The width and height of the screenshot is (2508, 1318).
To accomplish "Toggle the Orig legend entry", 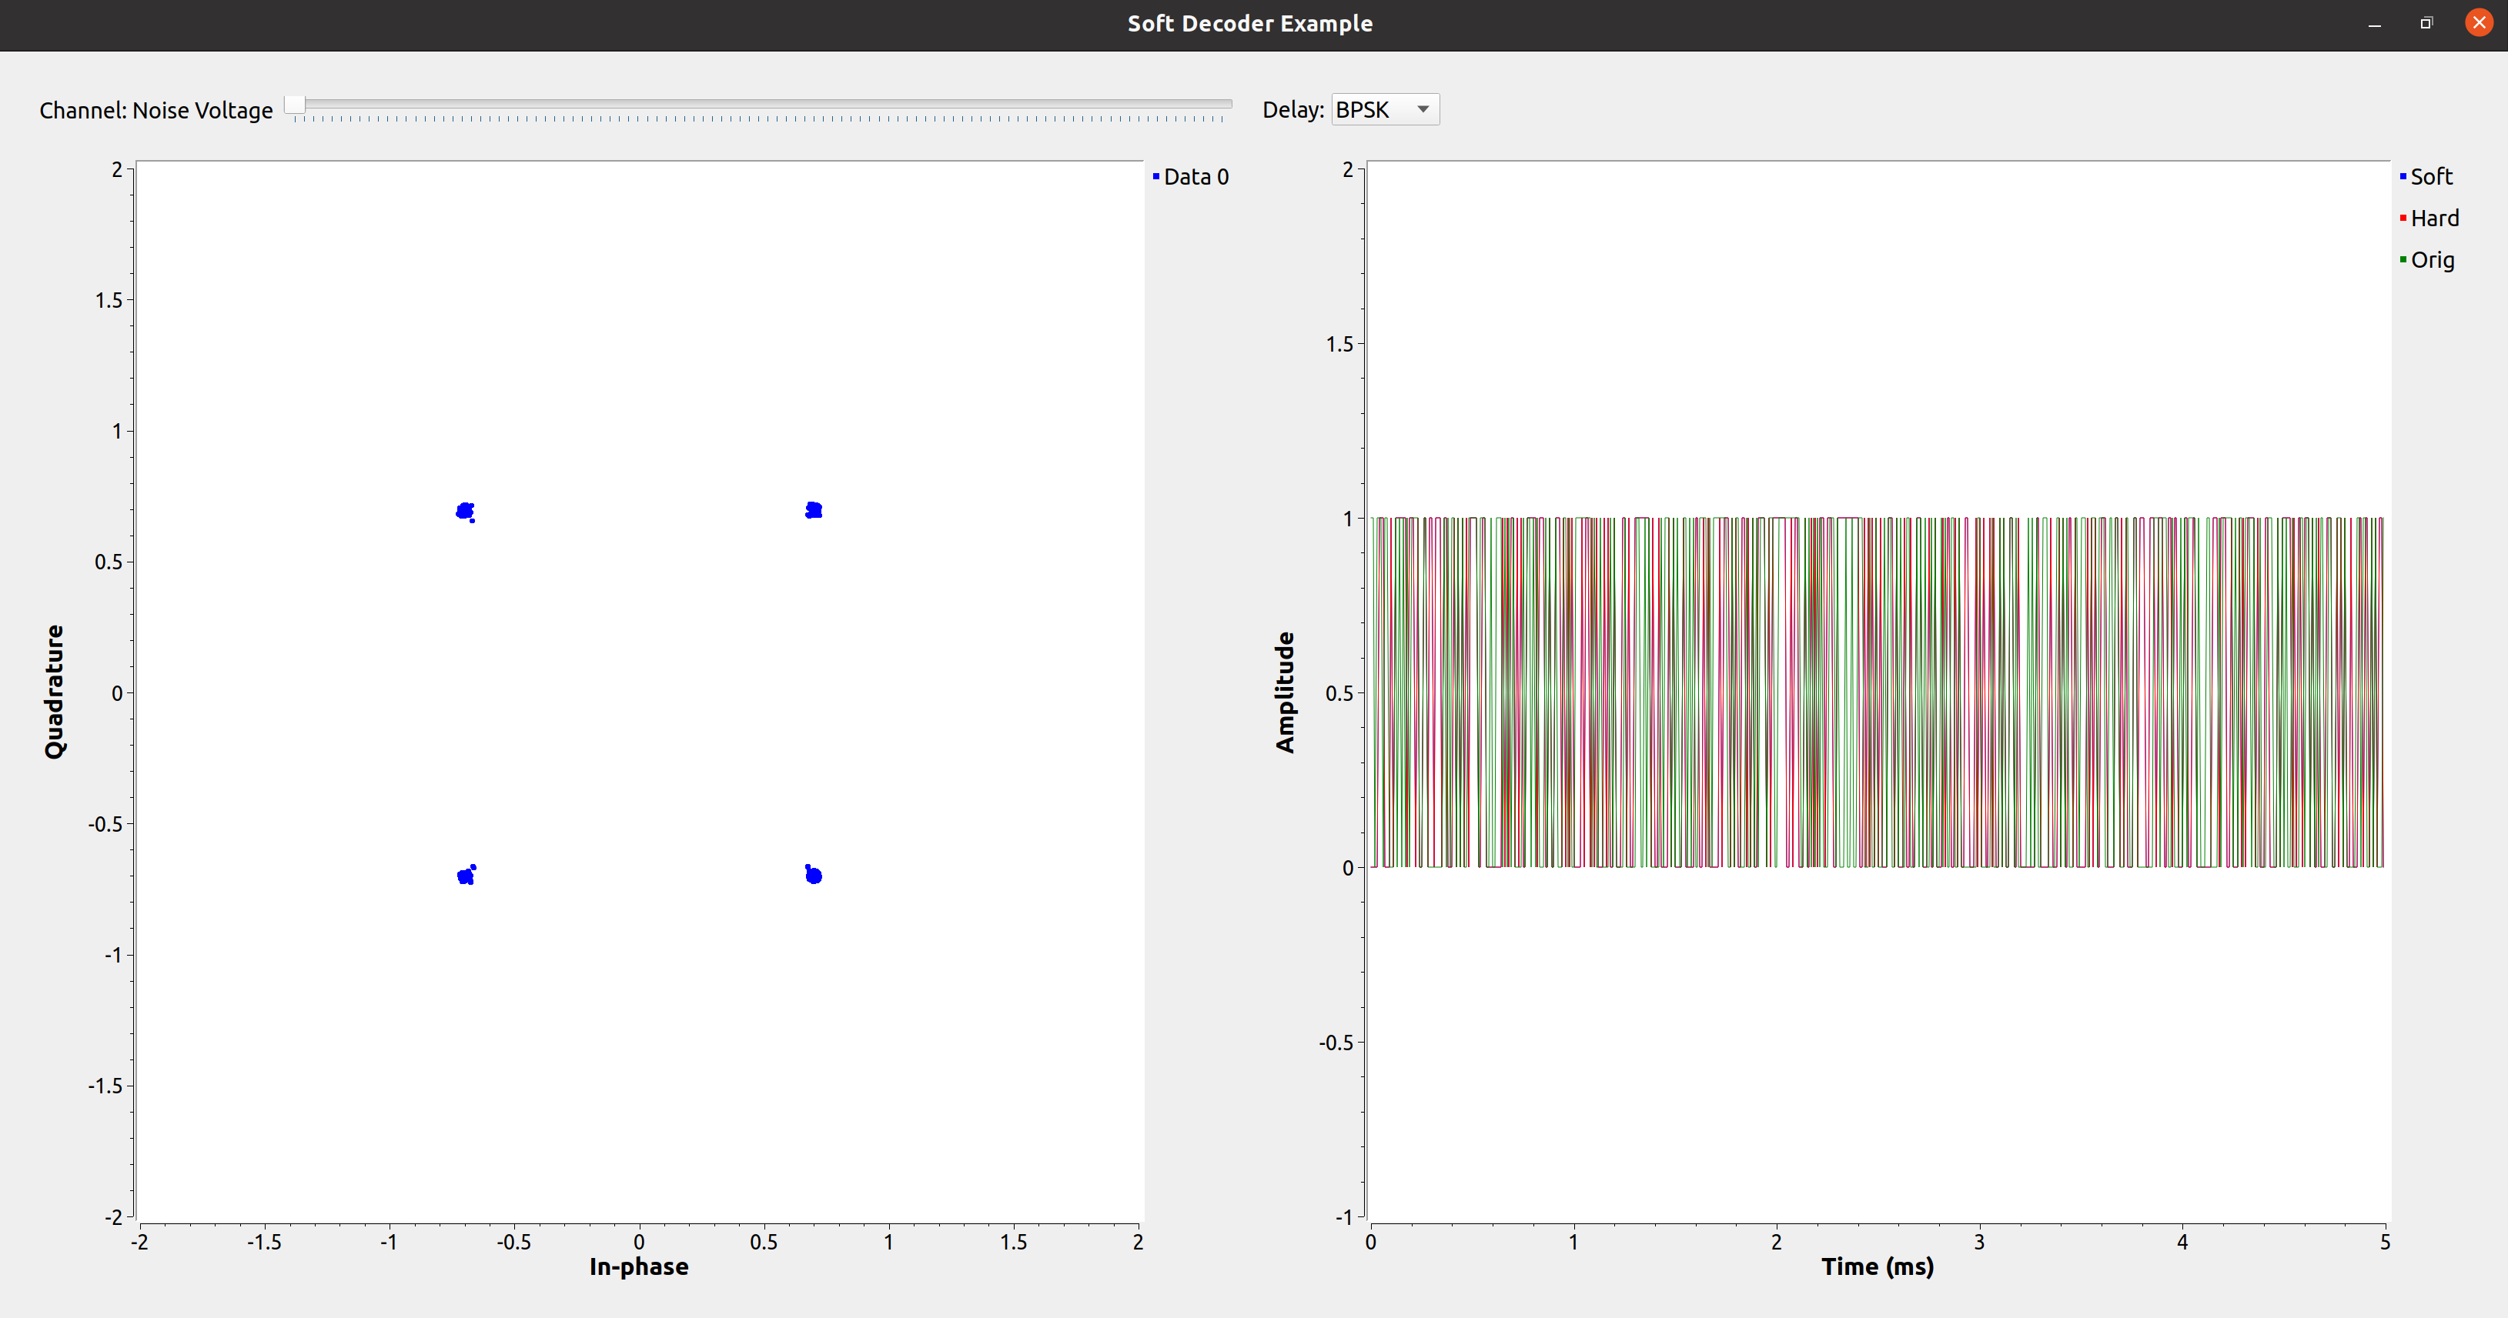I will [x=2431, y=260].
